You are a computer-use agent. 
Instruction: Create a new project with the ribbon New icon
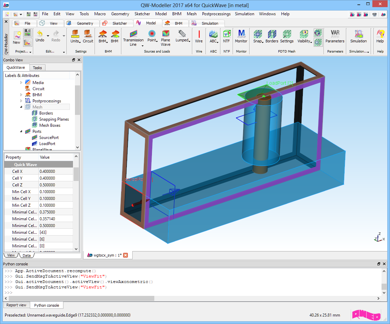[17, 38]
